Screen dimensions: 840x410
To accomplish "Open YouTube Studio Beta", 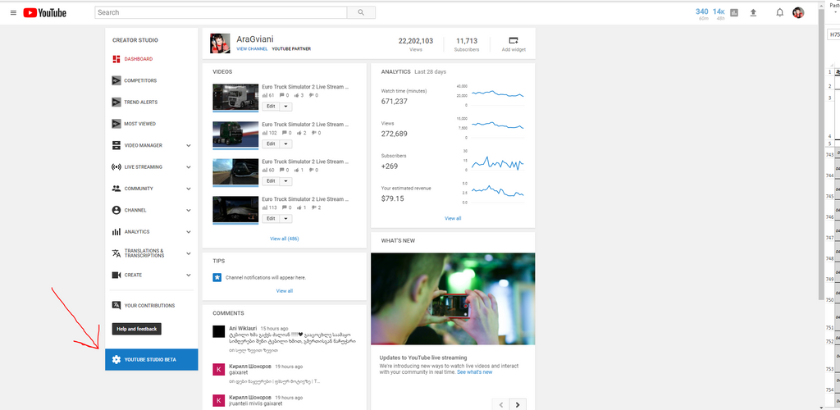I will (152, 360).
